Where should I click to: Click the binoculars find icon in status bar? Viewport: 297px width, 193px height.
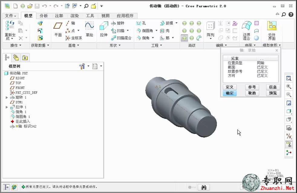coord(204,187)
